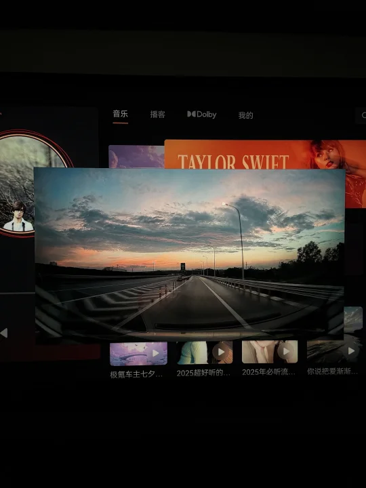The width and height of the screenshot is (366, 488).
Task: Tap the sunset highway photo overlay
Action: click(x=189, y=255)
